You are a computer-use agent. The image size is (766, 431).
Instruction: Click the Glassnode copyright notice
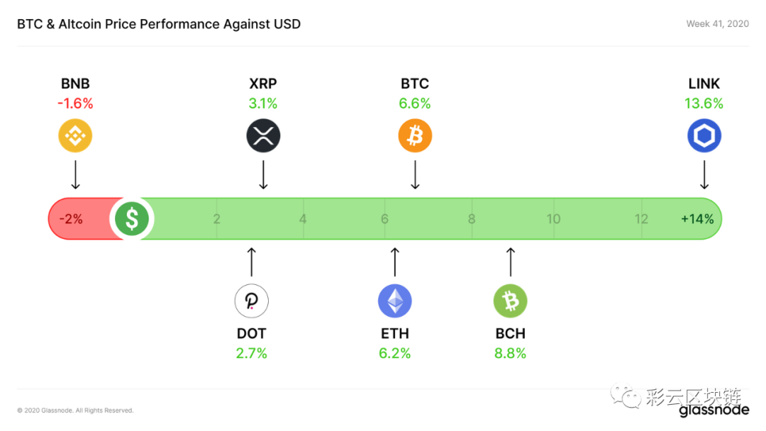tap(75, 410)
